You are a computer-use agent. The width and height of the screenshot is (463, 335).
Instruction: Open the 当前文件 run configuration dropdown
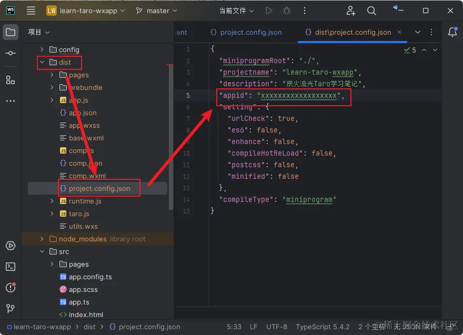[236, 11]
